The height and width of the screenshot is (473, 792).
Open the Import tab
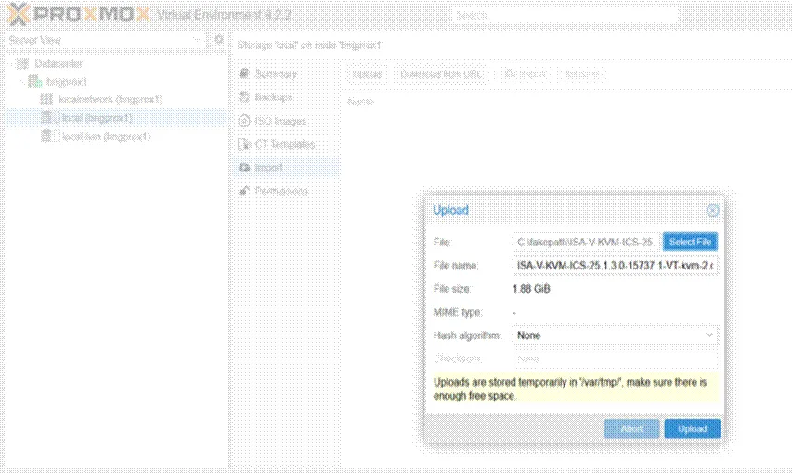[x=288, y=168]
